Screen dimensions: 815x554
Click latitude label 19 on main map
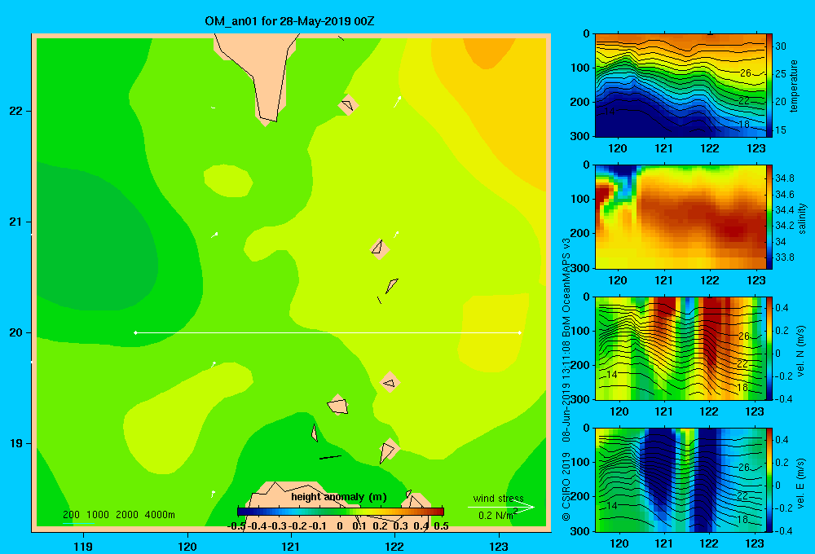tap(16, 443)
